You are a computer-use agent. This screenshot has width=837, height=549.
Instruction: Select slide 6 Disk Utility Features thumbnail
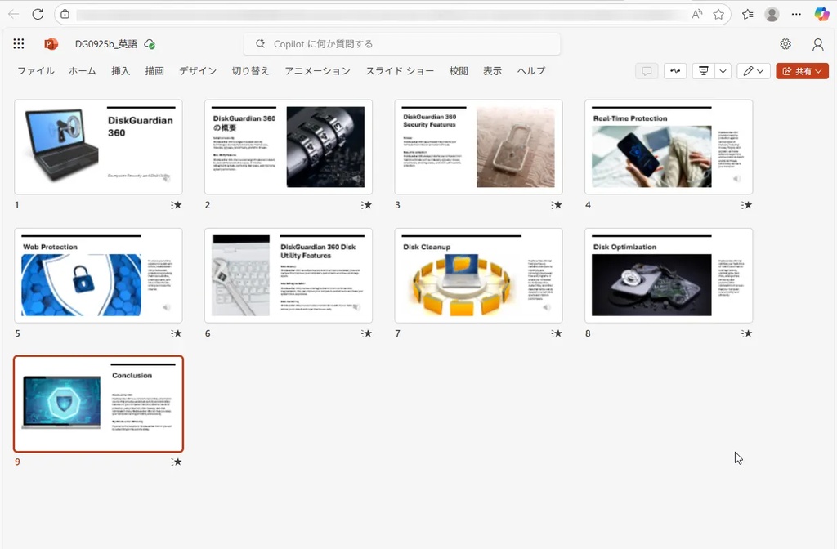pyautogui.click(x=289, y=275)
